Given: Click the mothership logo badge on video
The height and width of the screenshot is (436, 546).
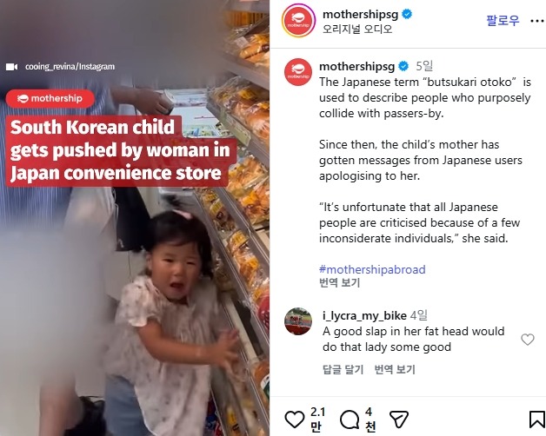Looking at the screenshot, I should (50, 98).
